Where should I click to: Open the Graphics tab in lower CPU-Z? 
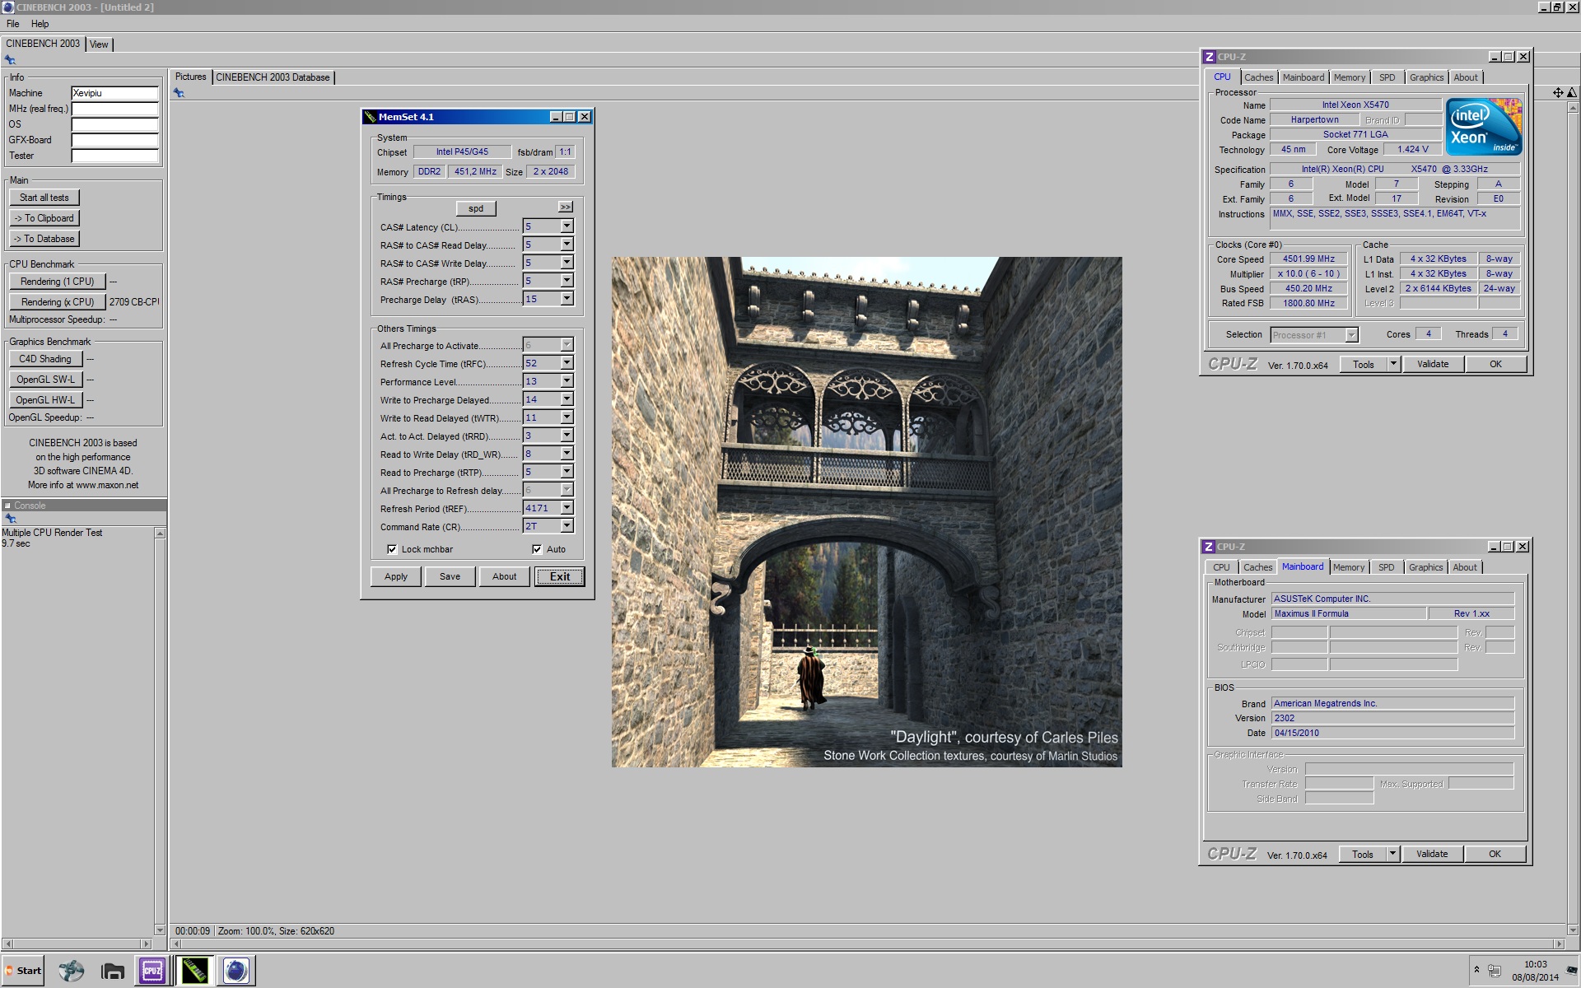[1425, 567]
